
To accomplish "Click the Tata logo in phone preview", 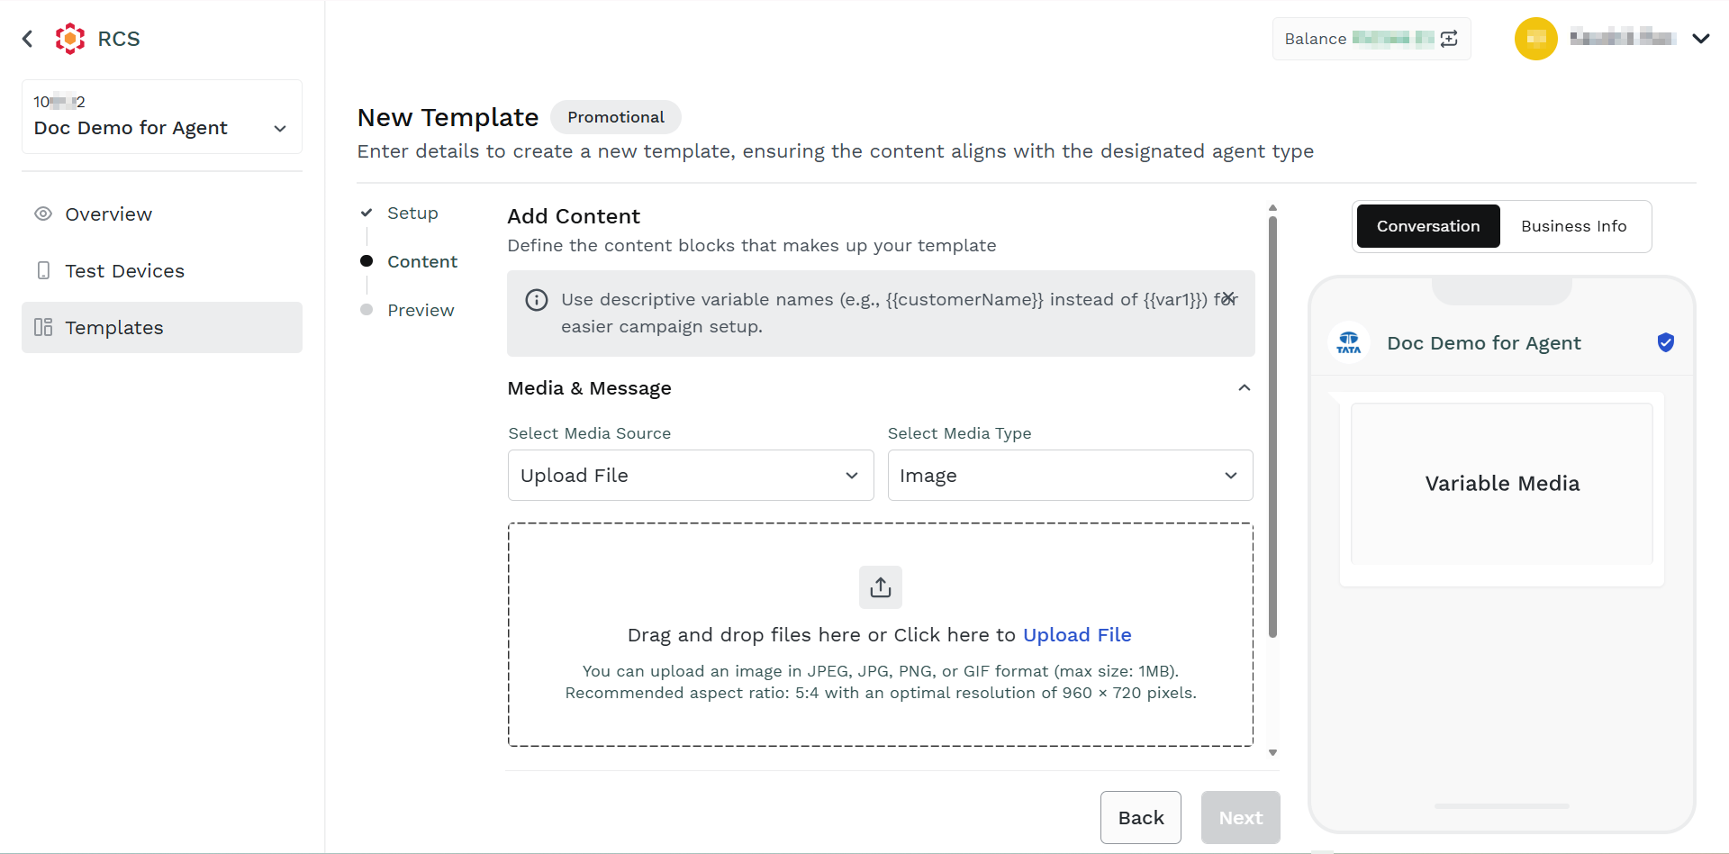I will point(1349,343).
